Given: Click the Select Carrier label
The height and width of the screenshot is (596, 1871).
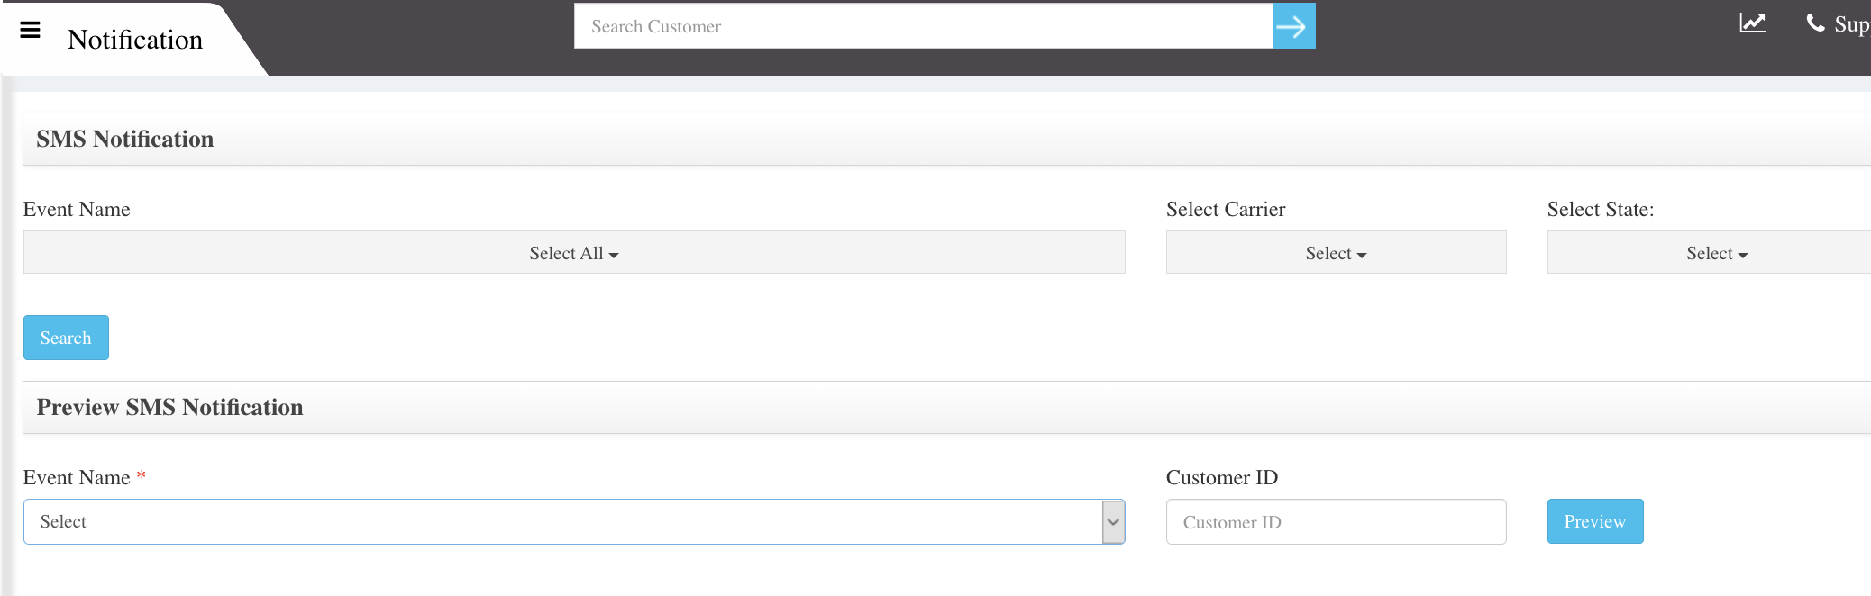Looking at the screenshot, I should click(1226, 209).
